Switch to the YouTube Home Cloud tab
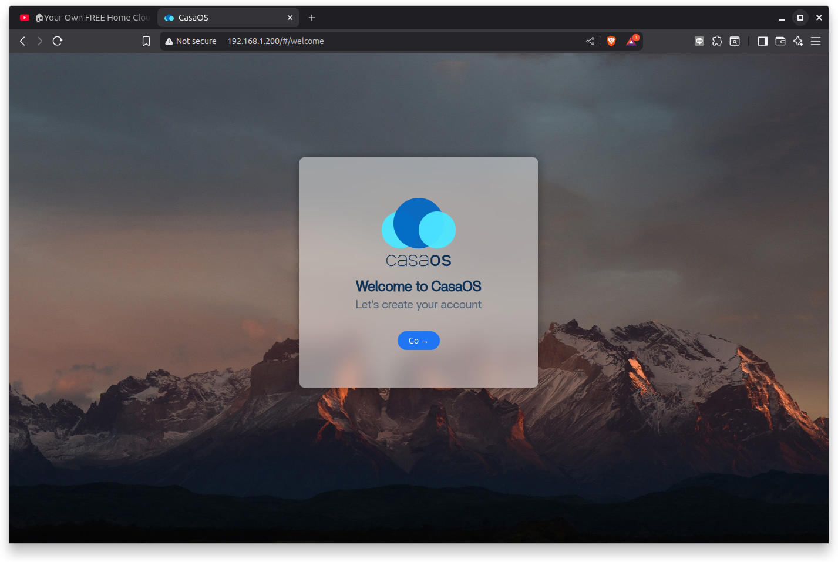Viewport: 838px width, 562px height. pos(85,18)
